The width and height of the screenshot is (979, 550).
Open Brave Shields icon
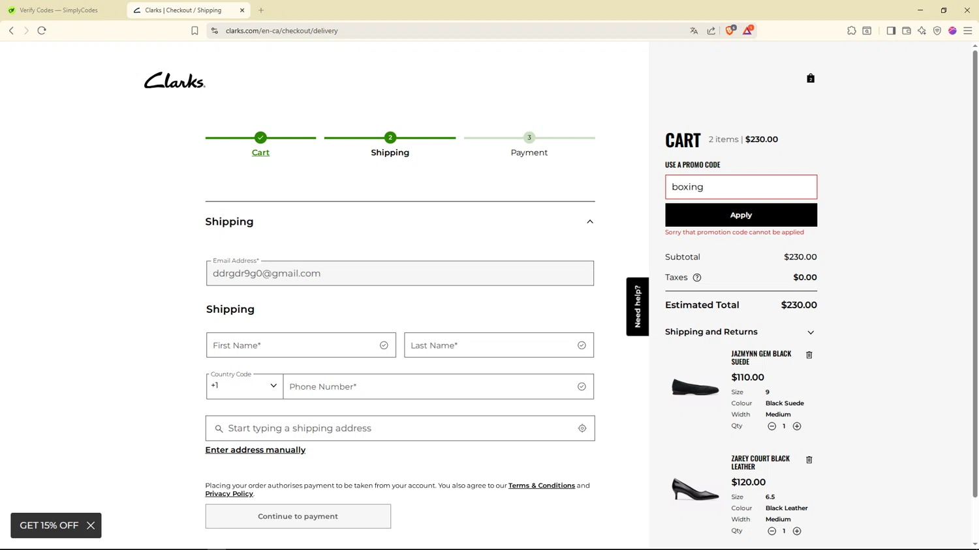click(730, 30)
